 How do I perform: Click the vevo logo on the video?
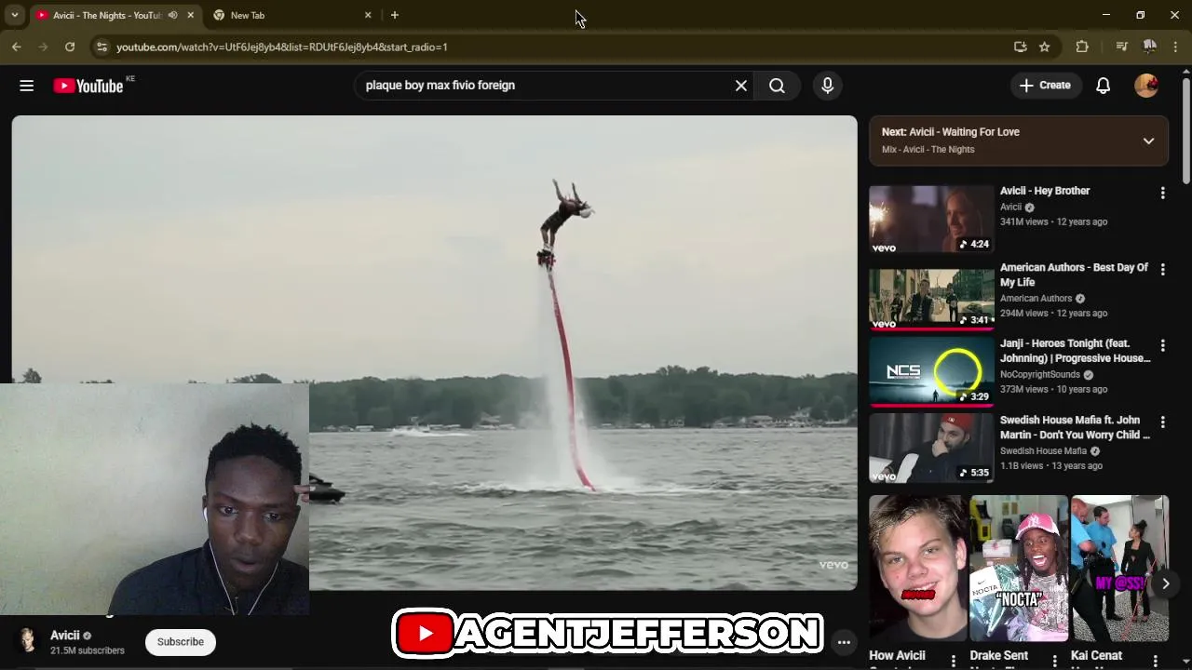pos(833,565)
